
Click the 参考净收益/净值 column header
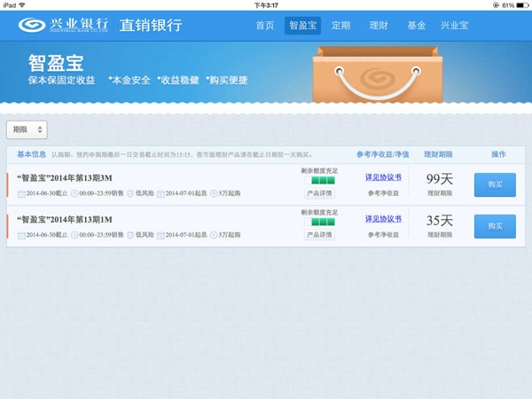point(383,154)
